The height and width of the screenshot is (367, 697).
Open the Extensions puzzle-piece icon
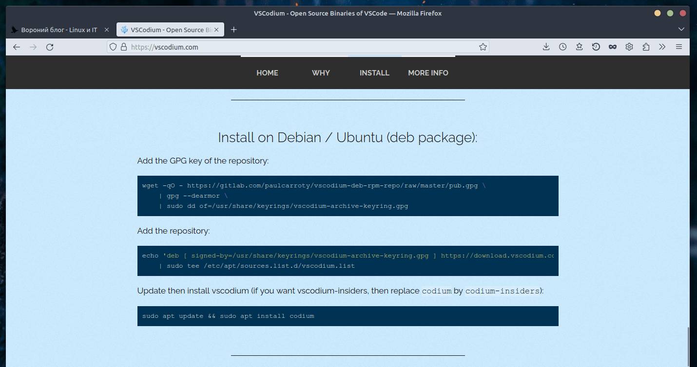pyautogui.click(x=646, y=47)
